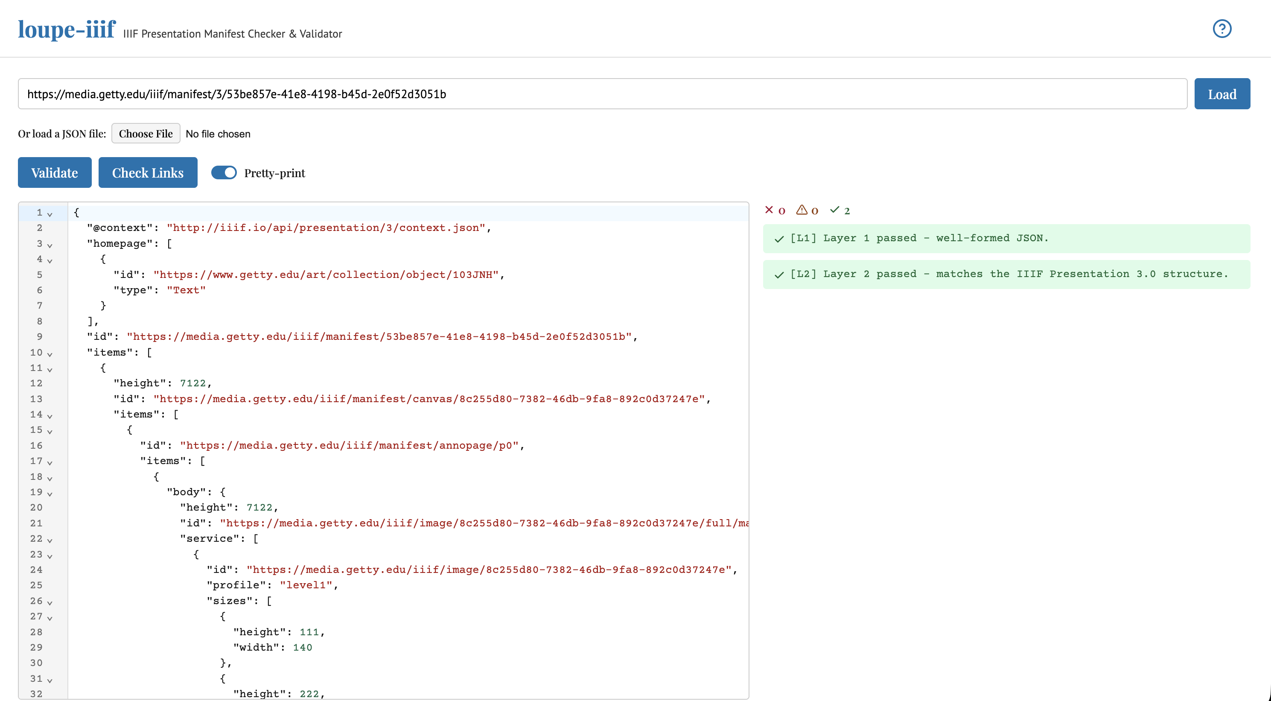Collapse the annopage object at line 15
Screen dimensions: 1271x701
50,432
